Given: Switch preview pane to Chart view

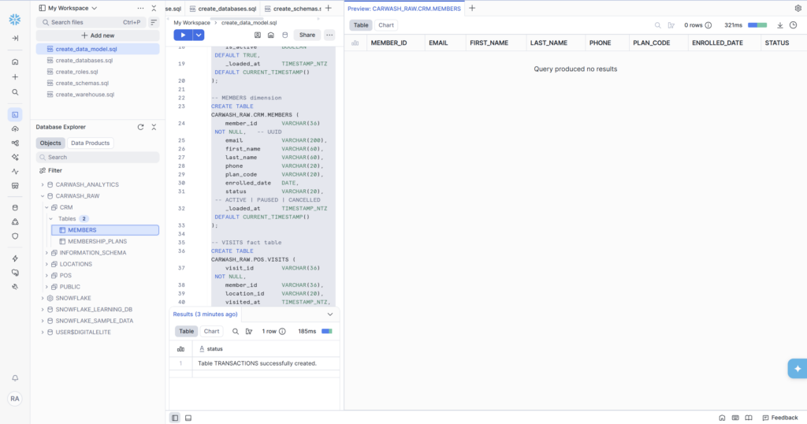Looking at the screenshot, I should tap(386, 25).
